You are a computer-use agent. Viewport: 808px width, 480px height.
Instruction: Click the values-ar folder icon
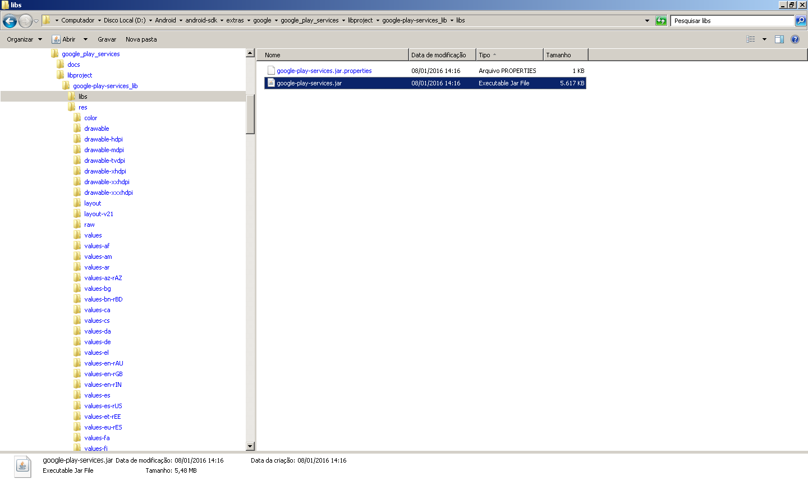pos(77,267)
